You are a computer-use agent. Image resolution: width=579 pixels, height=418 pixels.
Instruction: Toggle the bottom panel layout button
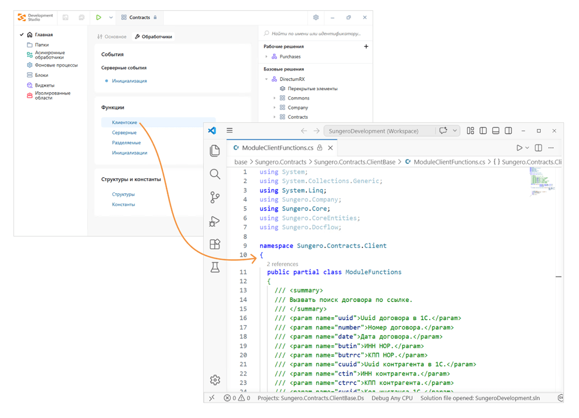point(496,131)
